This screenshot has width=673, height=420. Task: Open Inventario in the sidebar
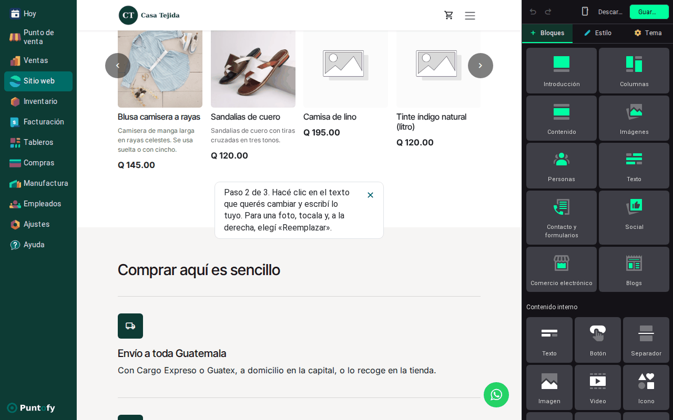(38, 101)
